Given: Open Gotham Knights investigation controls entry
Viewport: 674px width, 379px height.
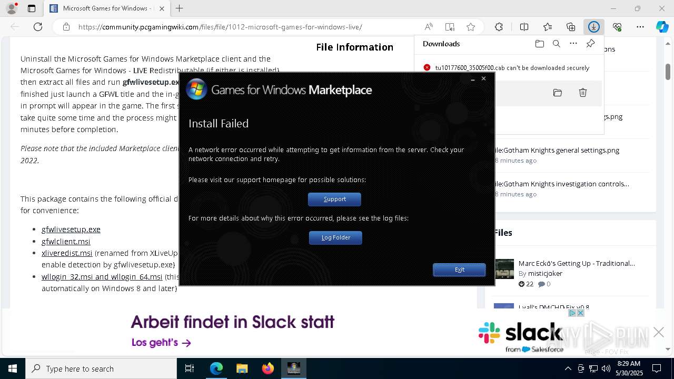Looking at the screenshot, I should coord(562,184).
